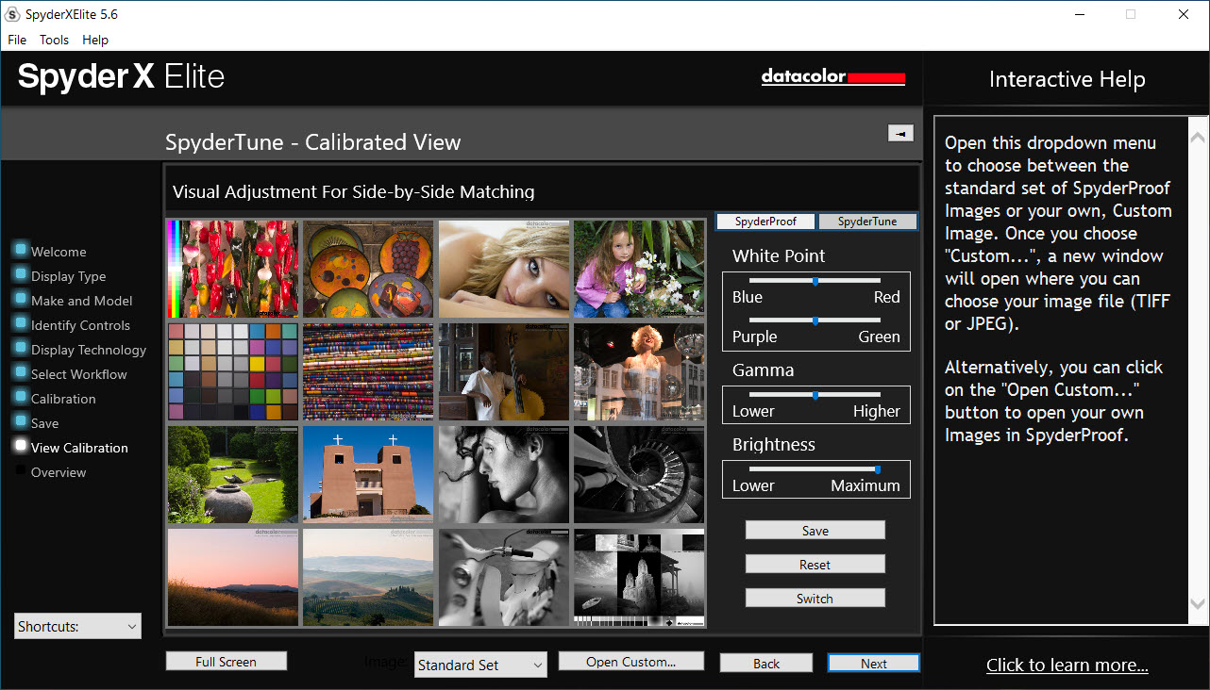Select the black-and-white profile portrait thumbnail
The height and width of the screenshot is (690, 1210).
pyautogui.click(x=504, y=474)
